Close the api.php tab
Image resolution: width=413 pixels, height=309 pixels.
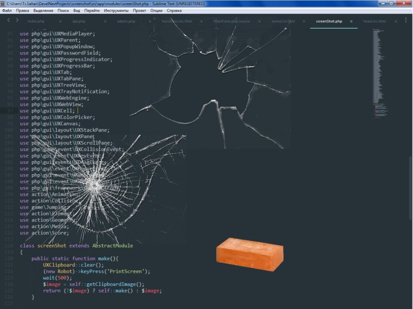(x=105, y=22)
